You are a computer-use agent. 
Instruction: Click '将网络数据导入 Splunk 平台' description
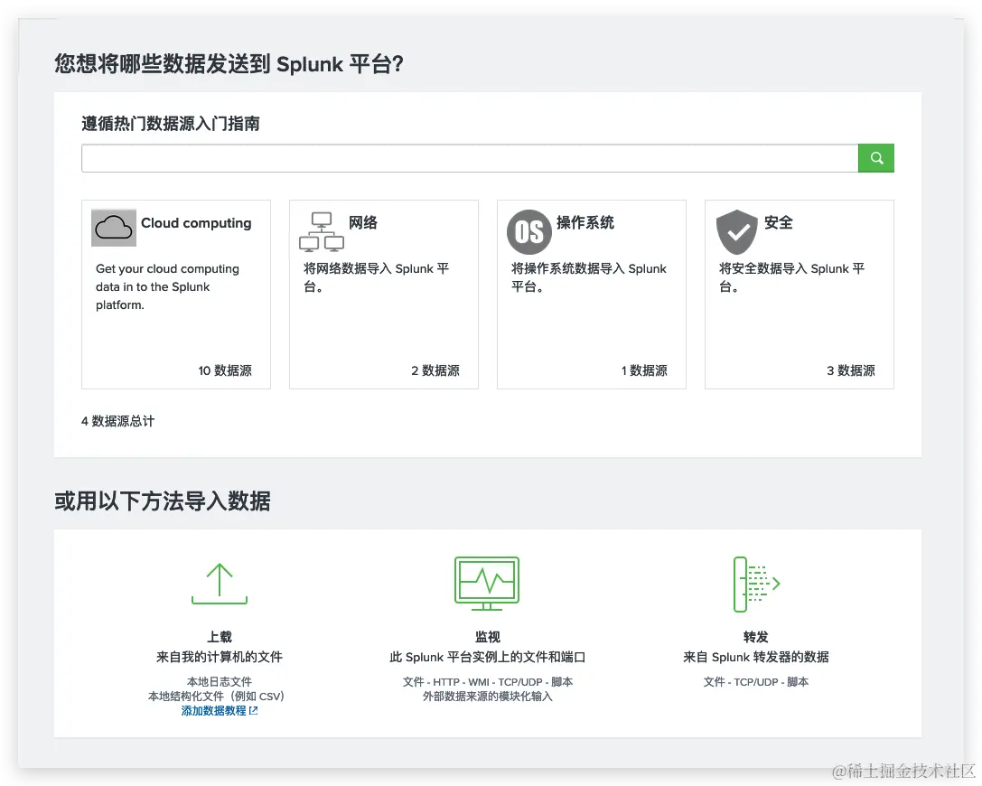(x=377, y=277)
